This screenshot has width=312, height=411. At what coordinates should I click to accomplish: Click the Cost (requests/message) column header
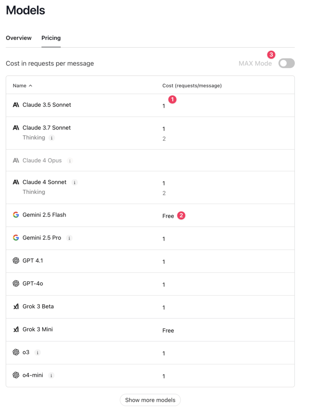click(192, 86)
